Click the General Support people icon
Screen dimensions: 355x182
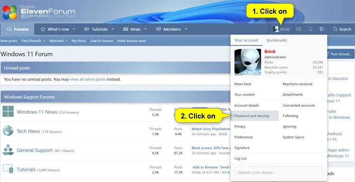[8, 150]
